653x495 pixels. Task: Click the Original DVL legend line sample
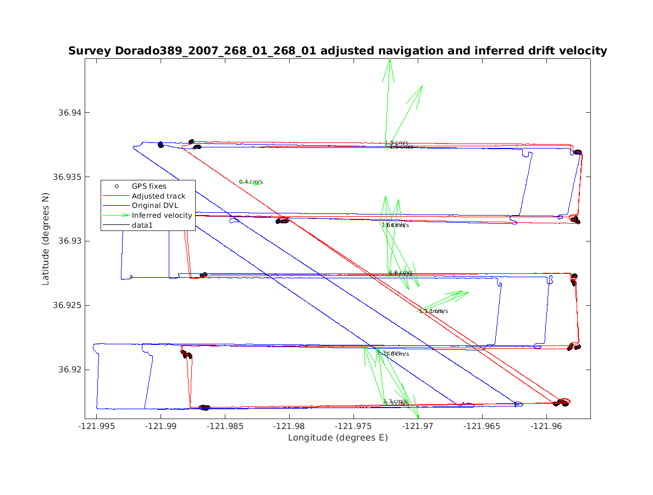(117, 206)
